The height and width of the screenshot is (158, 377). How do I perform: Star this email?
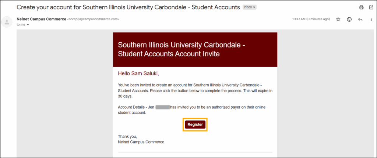tap(338, 19)
